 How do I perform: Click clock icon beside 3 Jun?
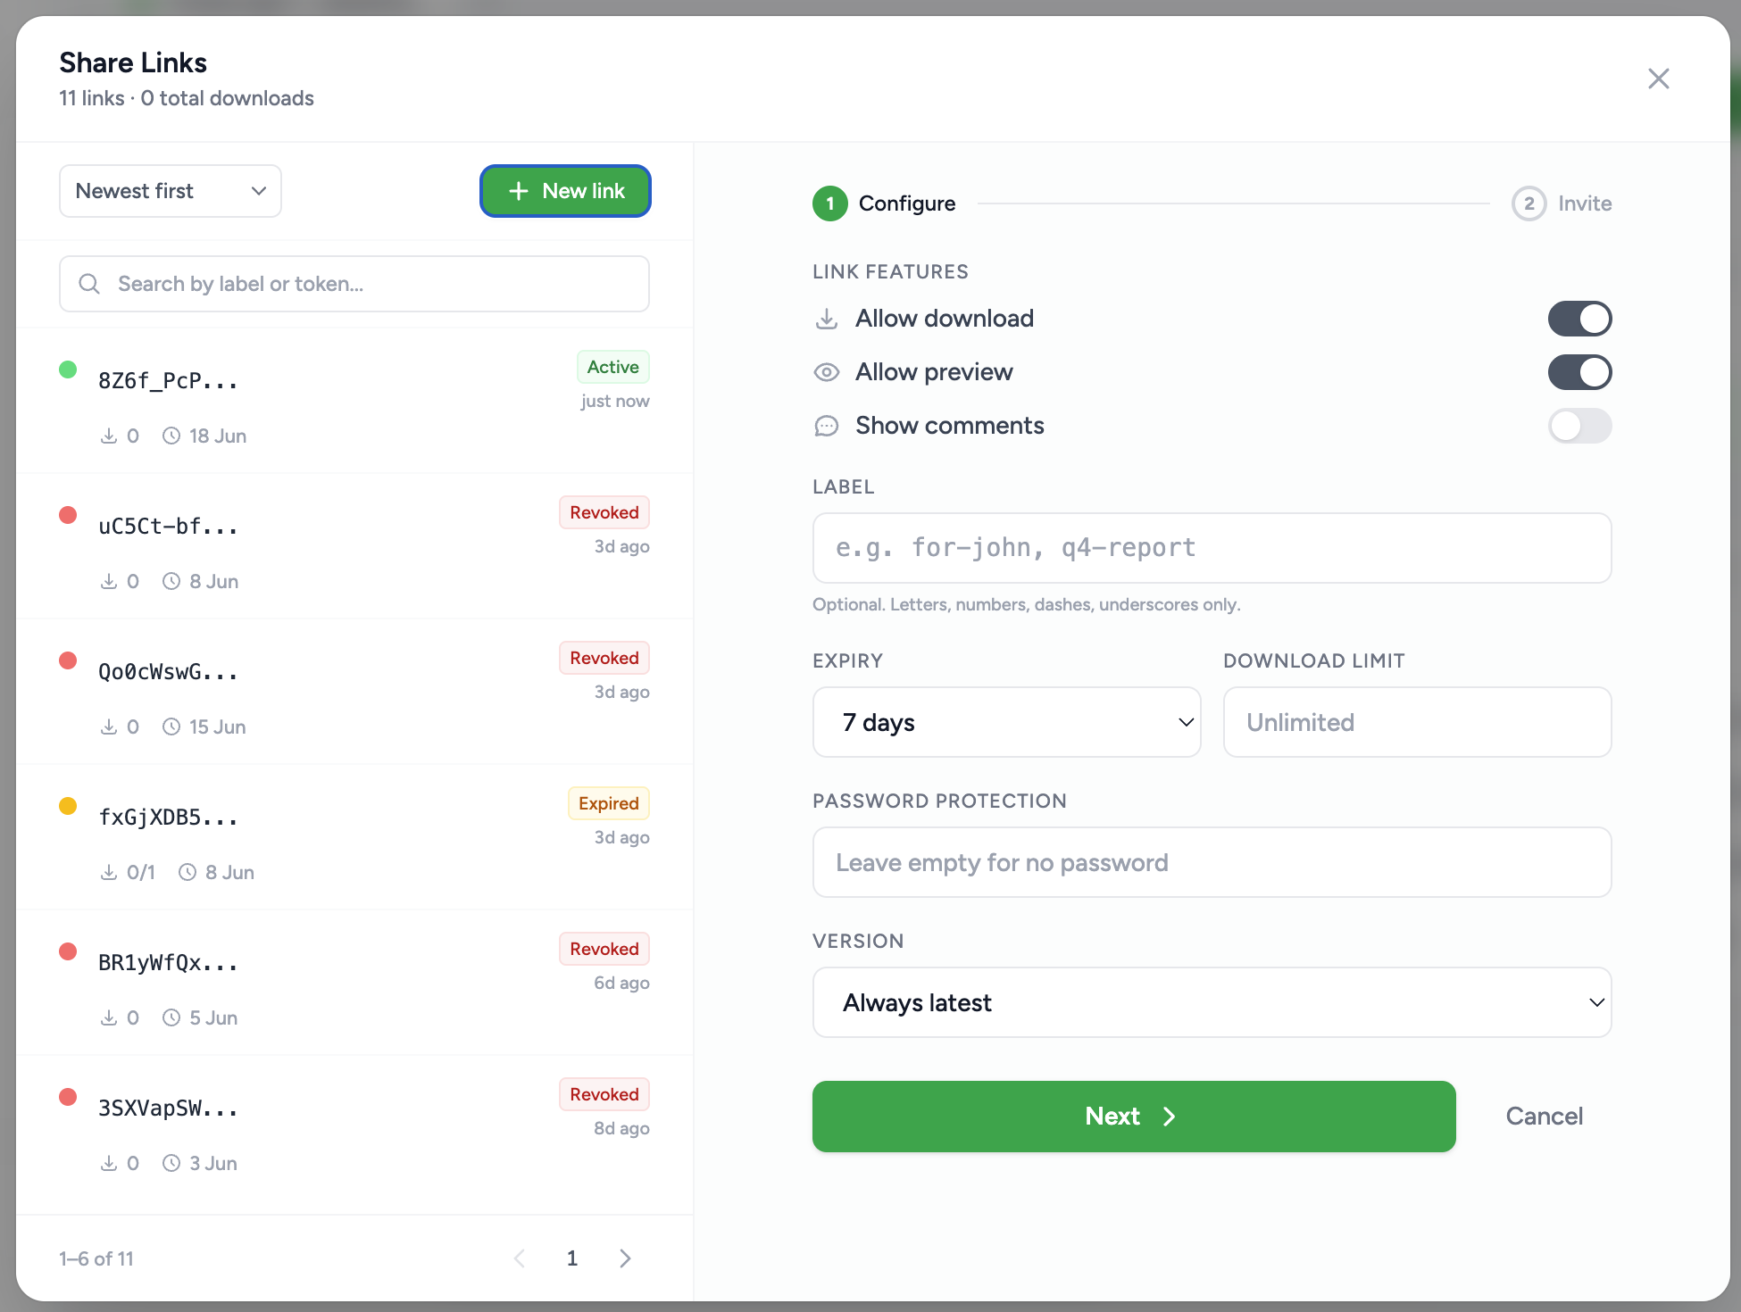pyautogui.click(x=171, y=1163)
